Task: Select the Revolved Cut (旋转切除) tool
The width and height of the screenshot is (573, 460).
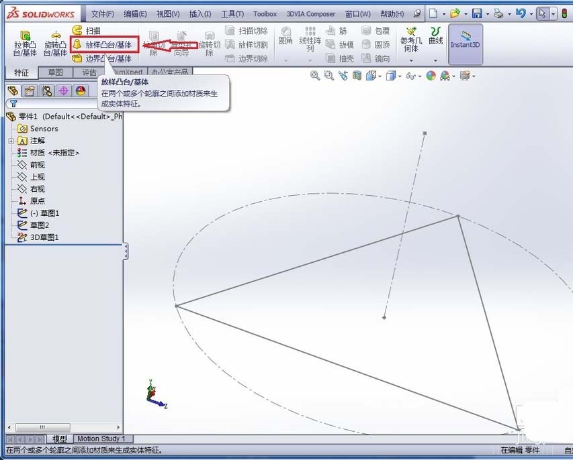Action: (x=209, y=44)
